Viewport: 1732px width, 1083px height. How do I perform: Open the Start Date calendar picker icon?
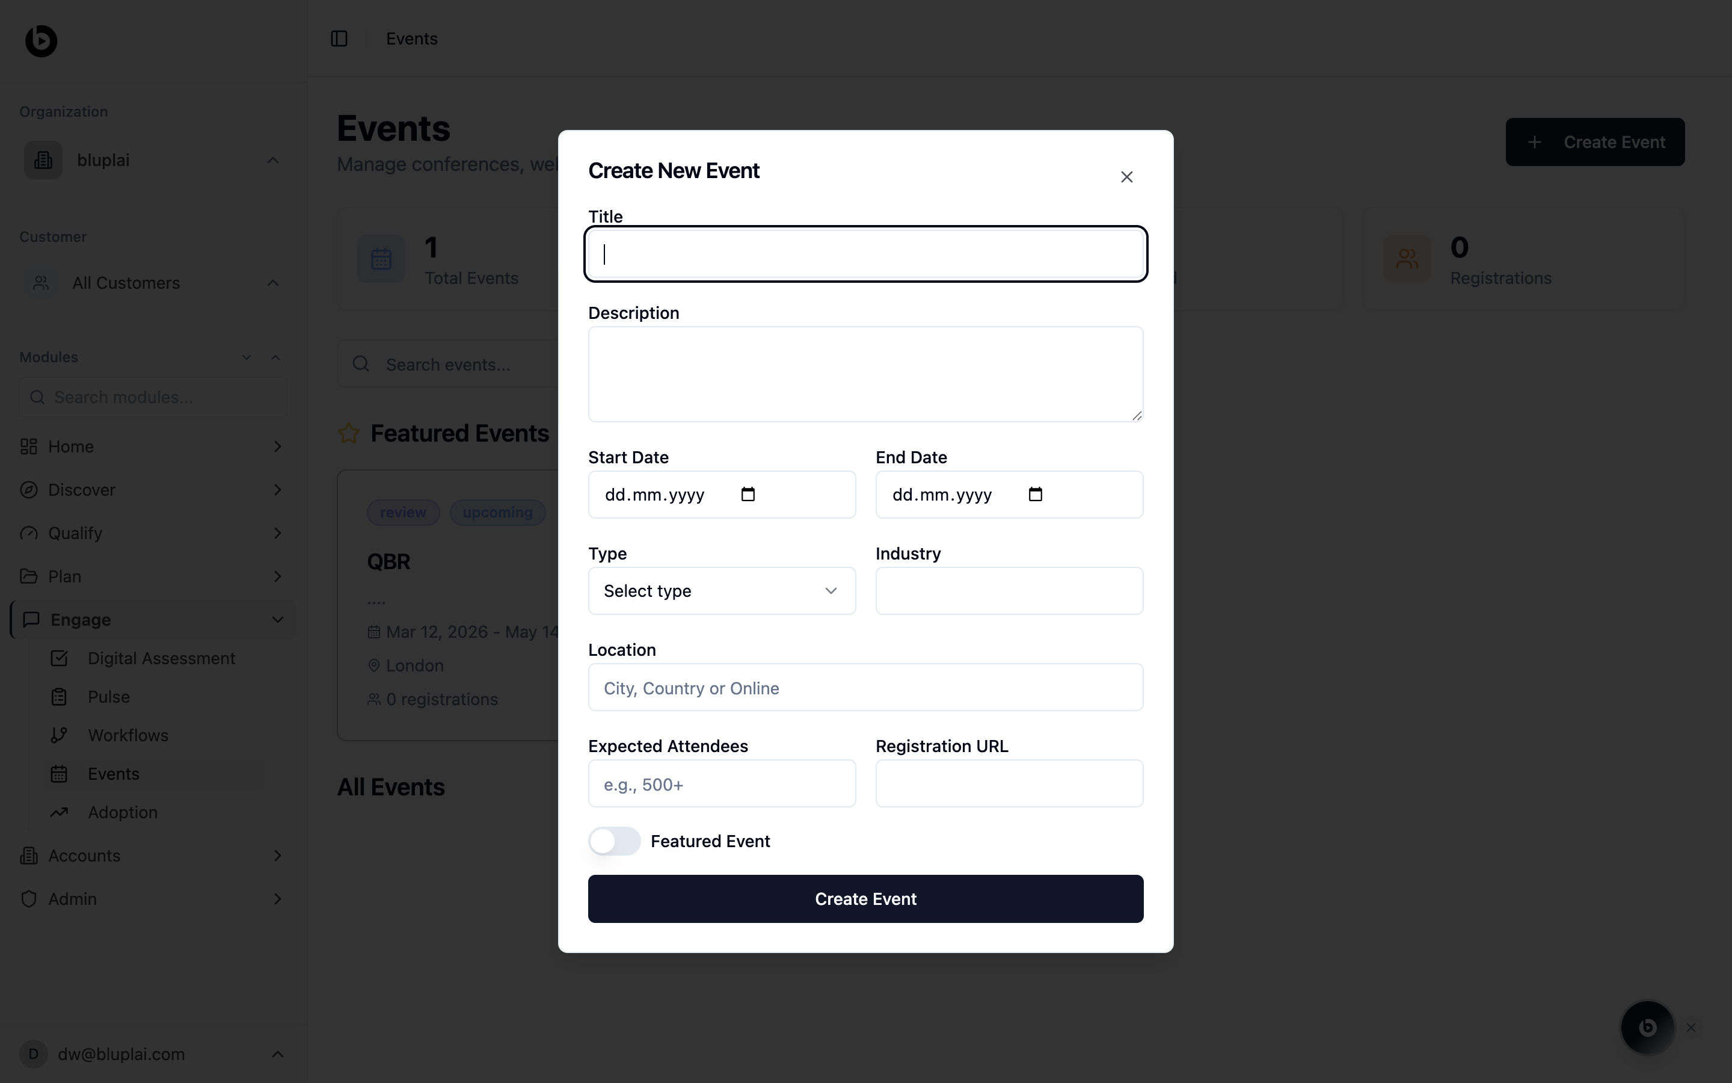(x=748, y=494)
